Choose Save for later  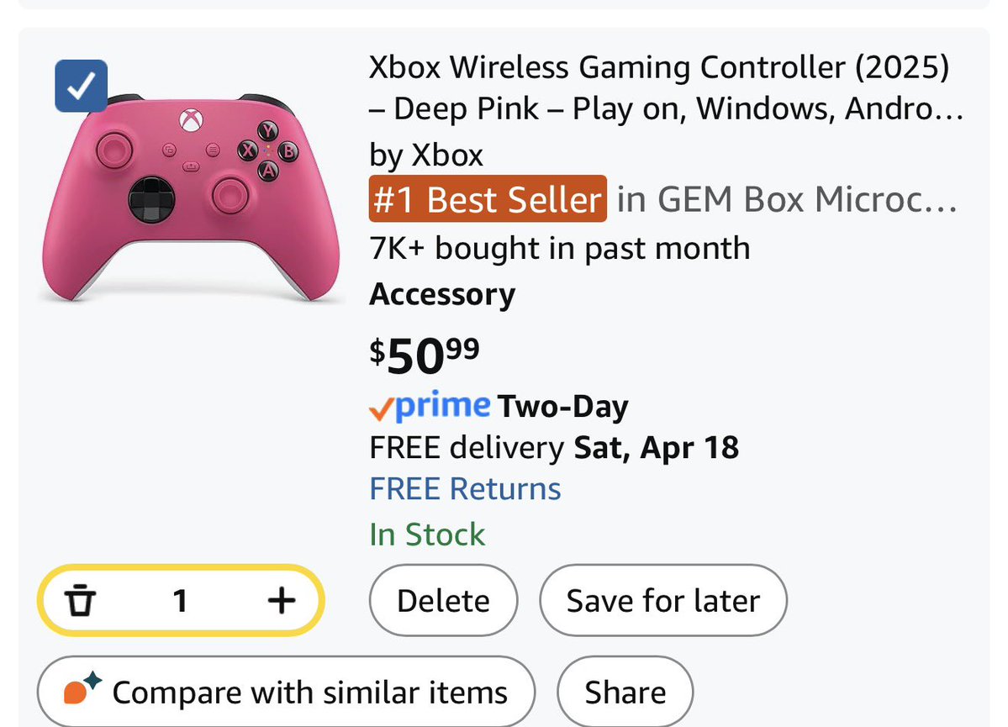point(662,601)
